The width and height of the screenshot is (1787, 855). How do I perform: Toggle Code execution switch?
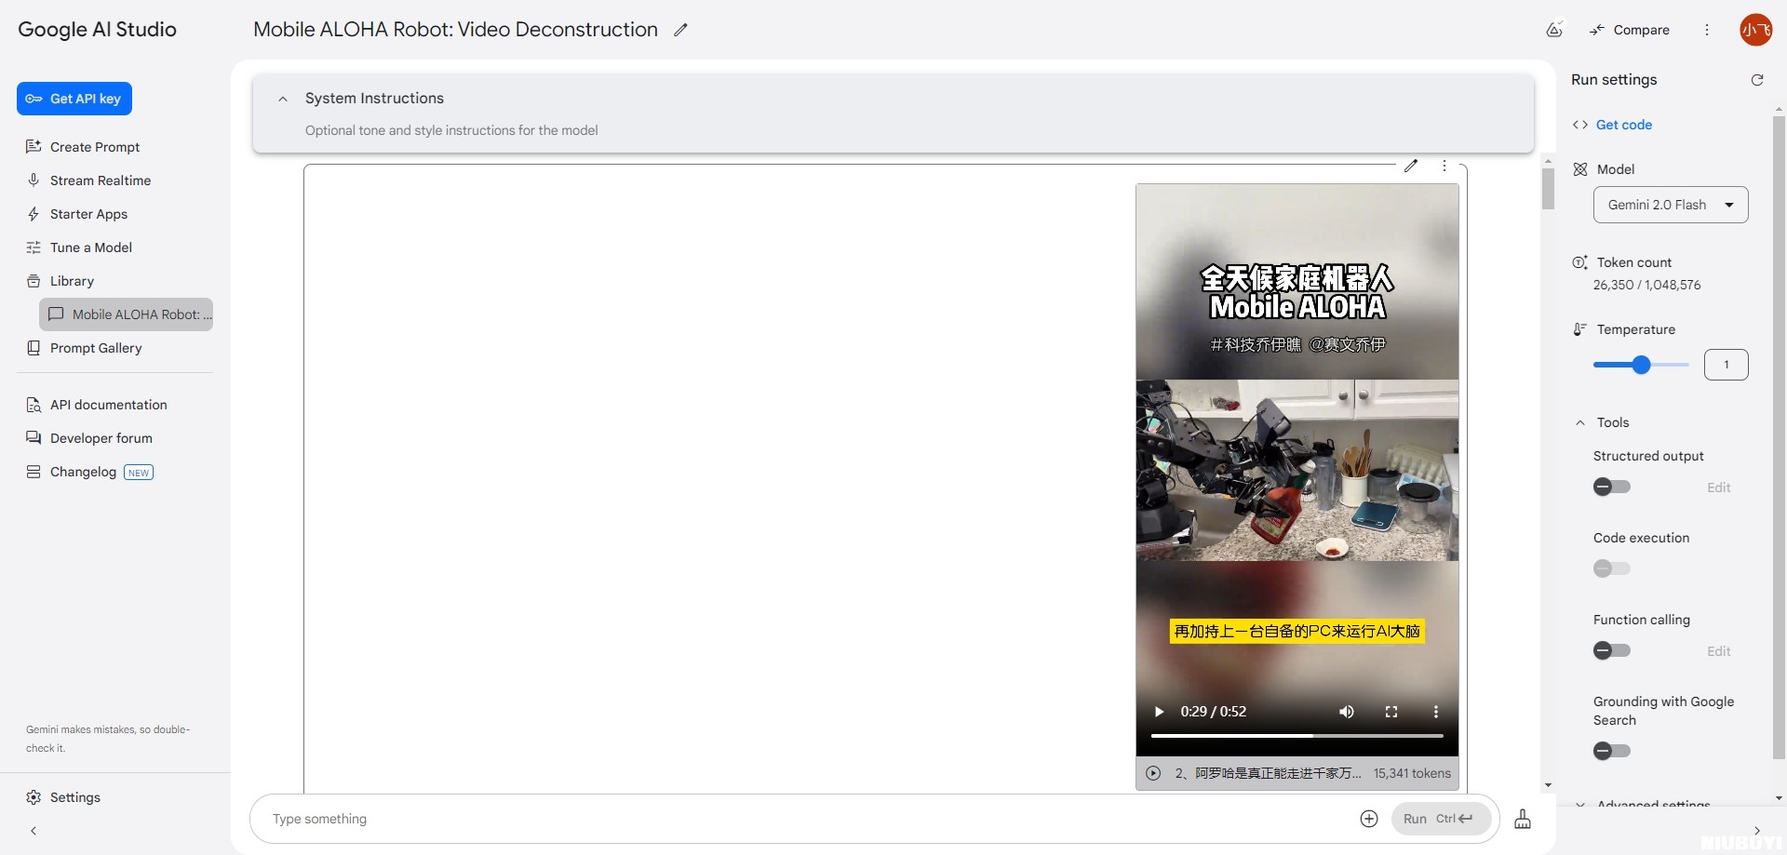pyautogui.click(x=1612, y=568)
